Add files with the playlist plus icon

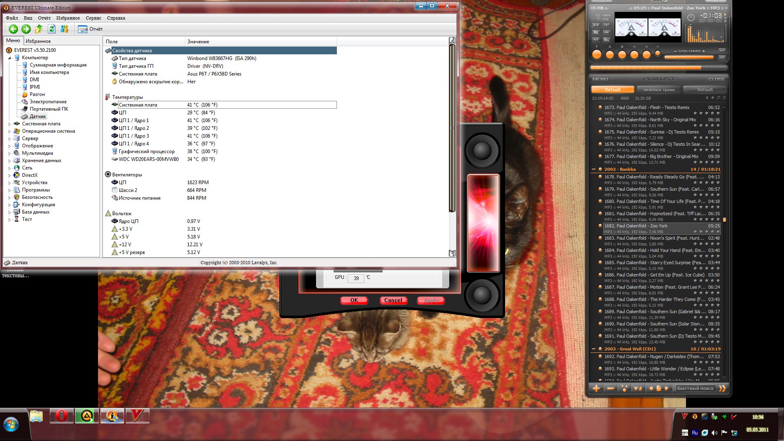[596, 389]
